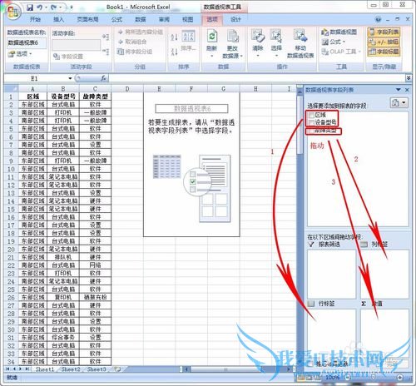Screen dimensions: 416x386
Task: Switch to the Sheet2 worksheet tab
Action: pos(71,369)
